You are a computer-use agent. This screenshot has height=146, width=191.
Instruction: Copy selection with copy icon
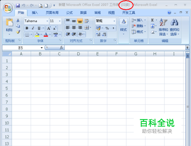[x=18, y=26]
